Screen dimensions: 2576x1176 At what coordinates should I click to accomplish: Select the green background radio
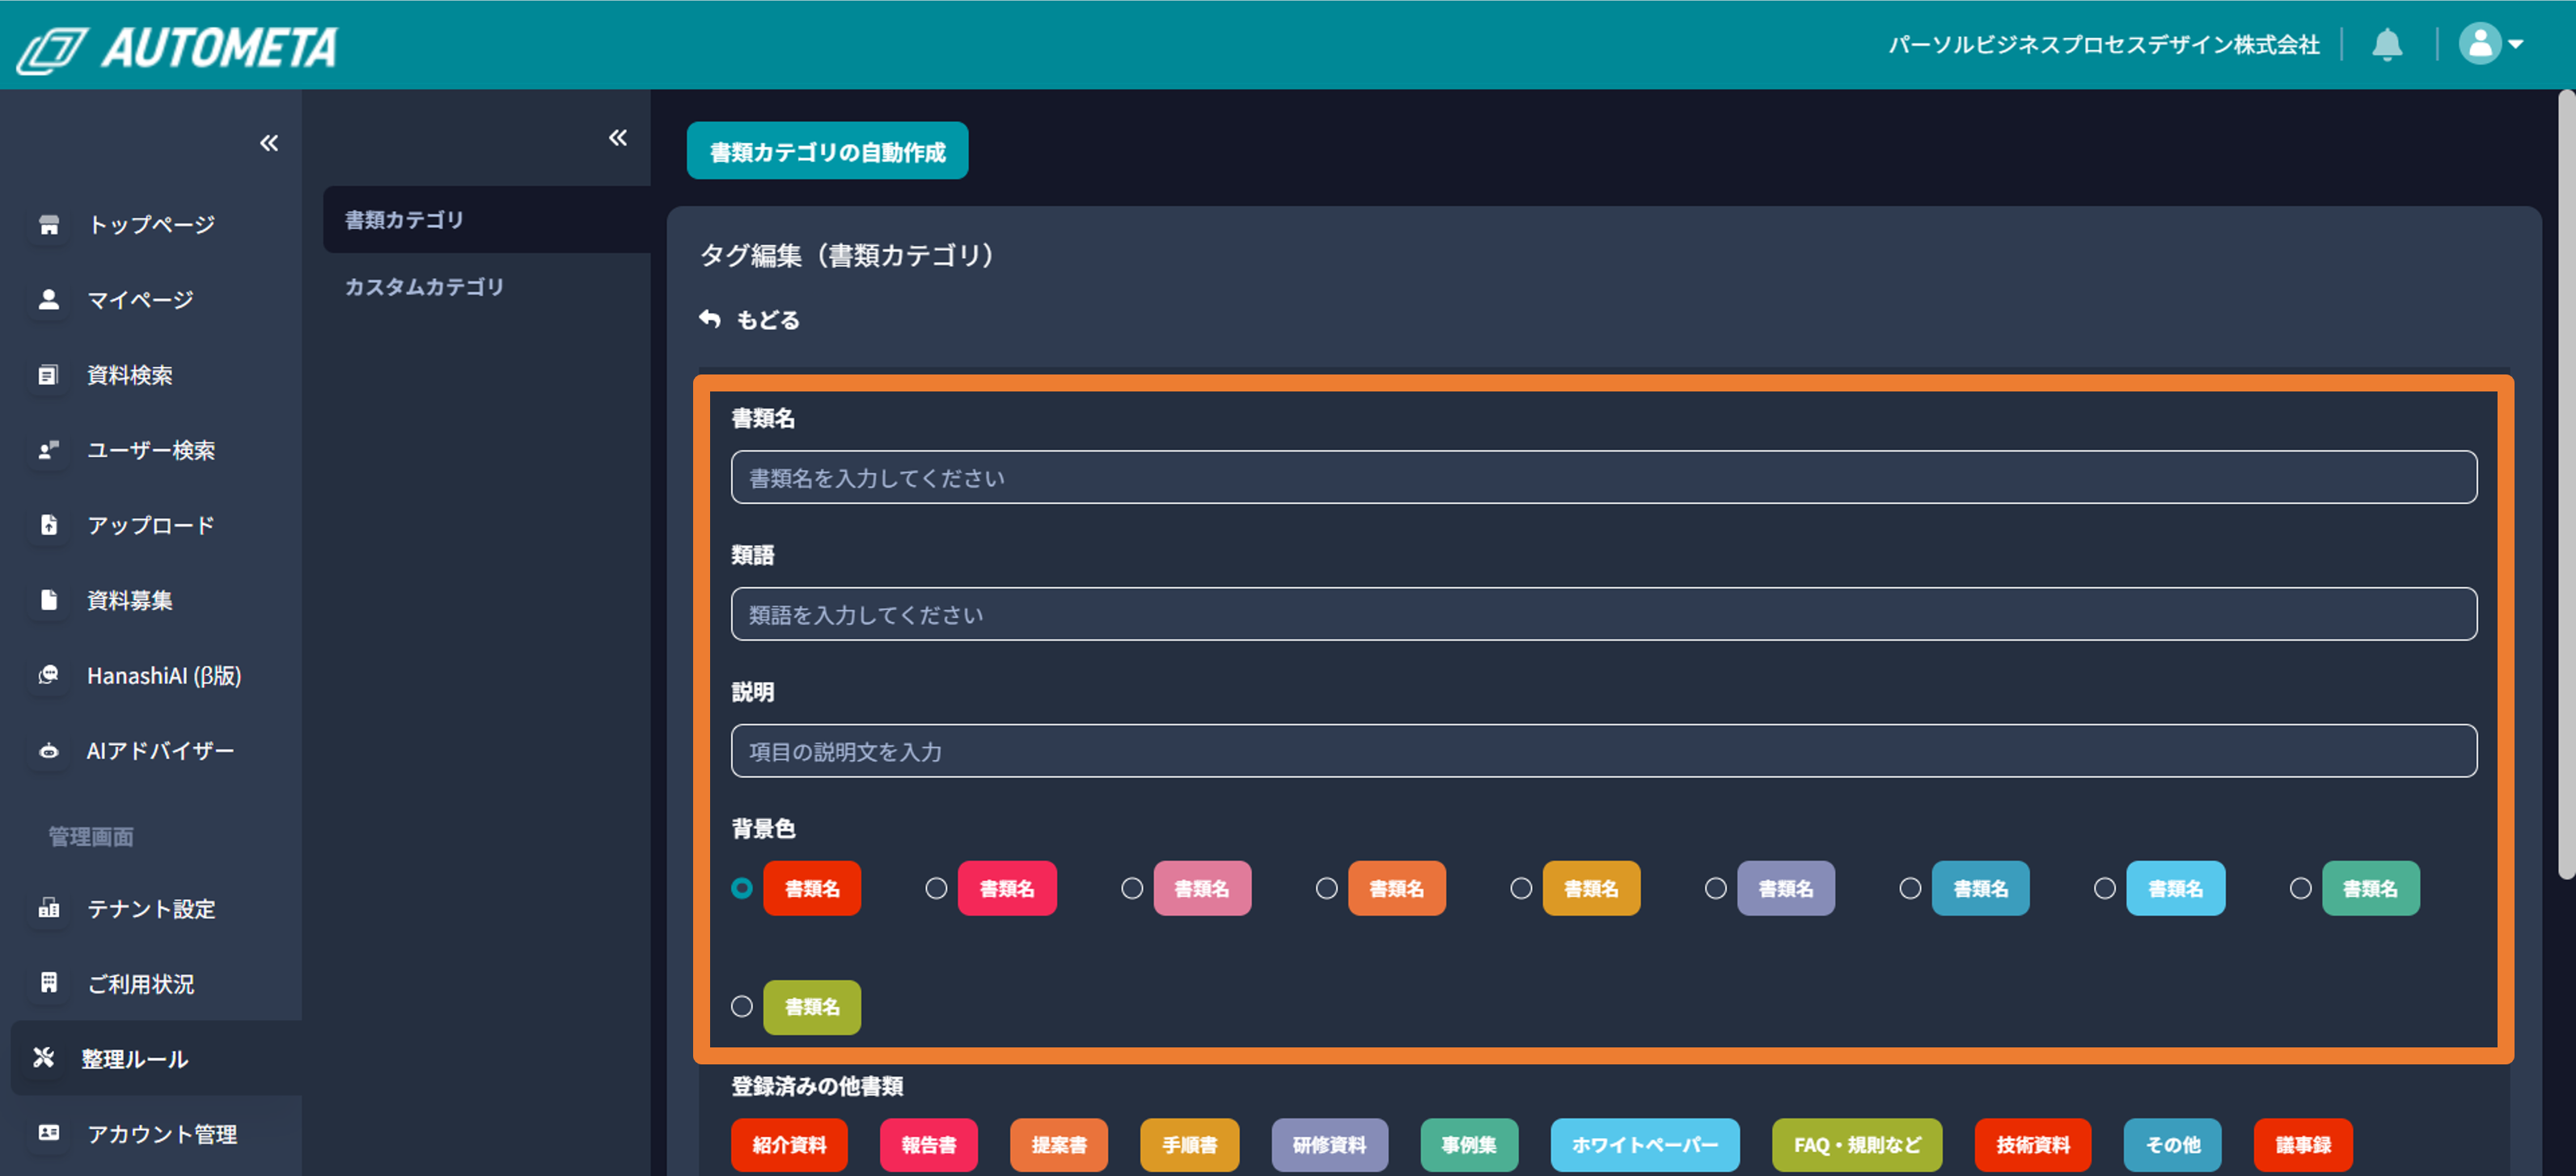[2301, 888]
